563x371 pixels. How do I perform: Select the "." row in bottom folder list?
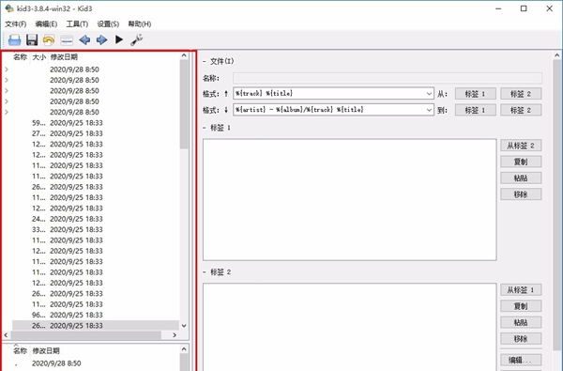tap(96, 363)
